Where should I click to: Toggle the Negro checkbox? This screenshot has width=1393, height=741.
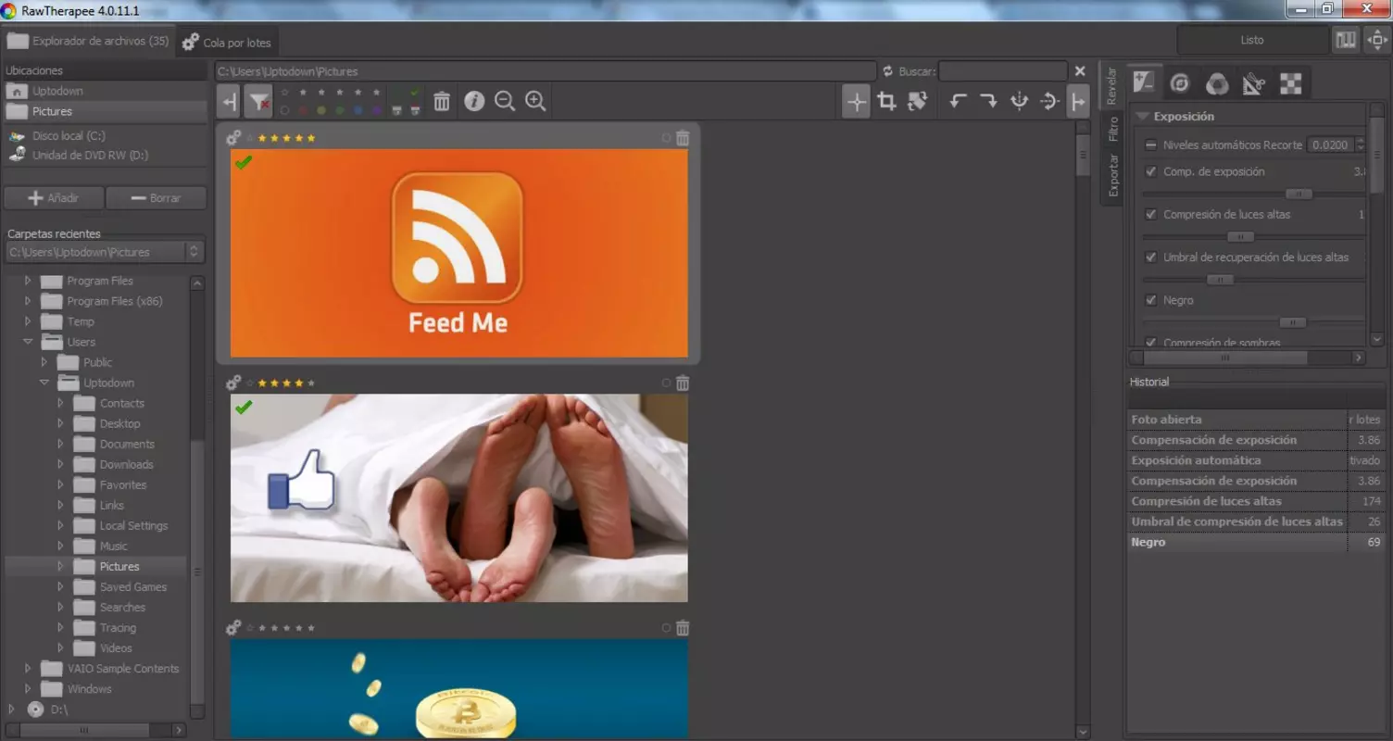coord(1150,299)
